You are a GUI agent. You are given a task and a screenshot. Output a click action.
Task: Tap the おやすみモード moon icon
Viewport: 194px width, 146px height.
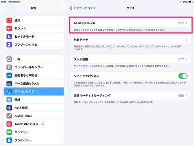(x=9, y=36)
